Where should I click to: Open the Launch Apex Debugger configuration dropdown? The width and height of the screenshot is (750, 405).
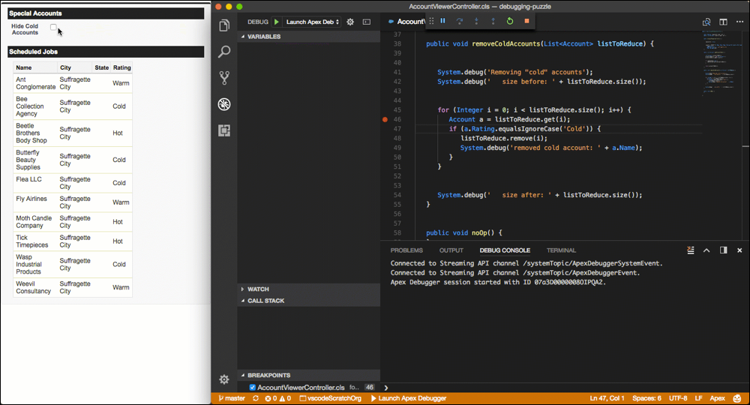[313, 22]
